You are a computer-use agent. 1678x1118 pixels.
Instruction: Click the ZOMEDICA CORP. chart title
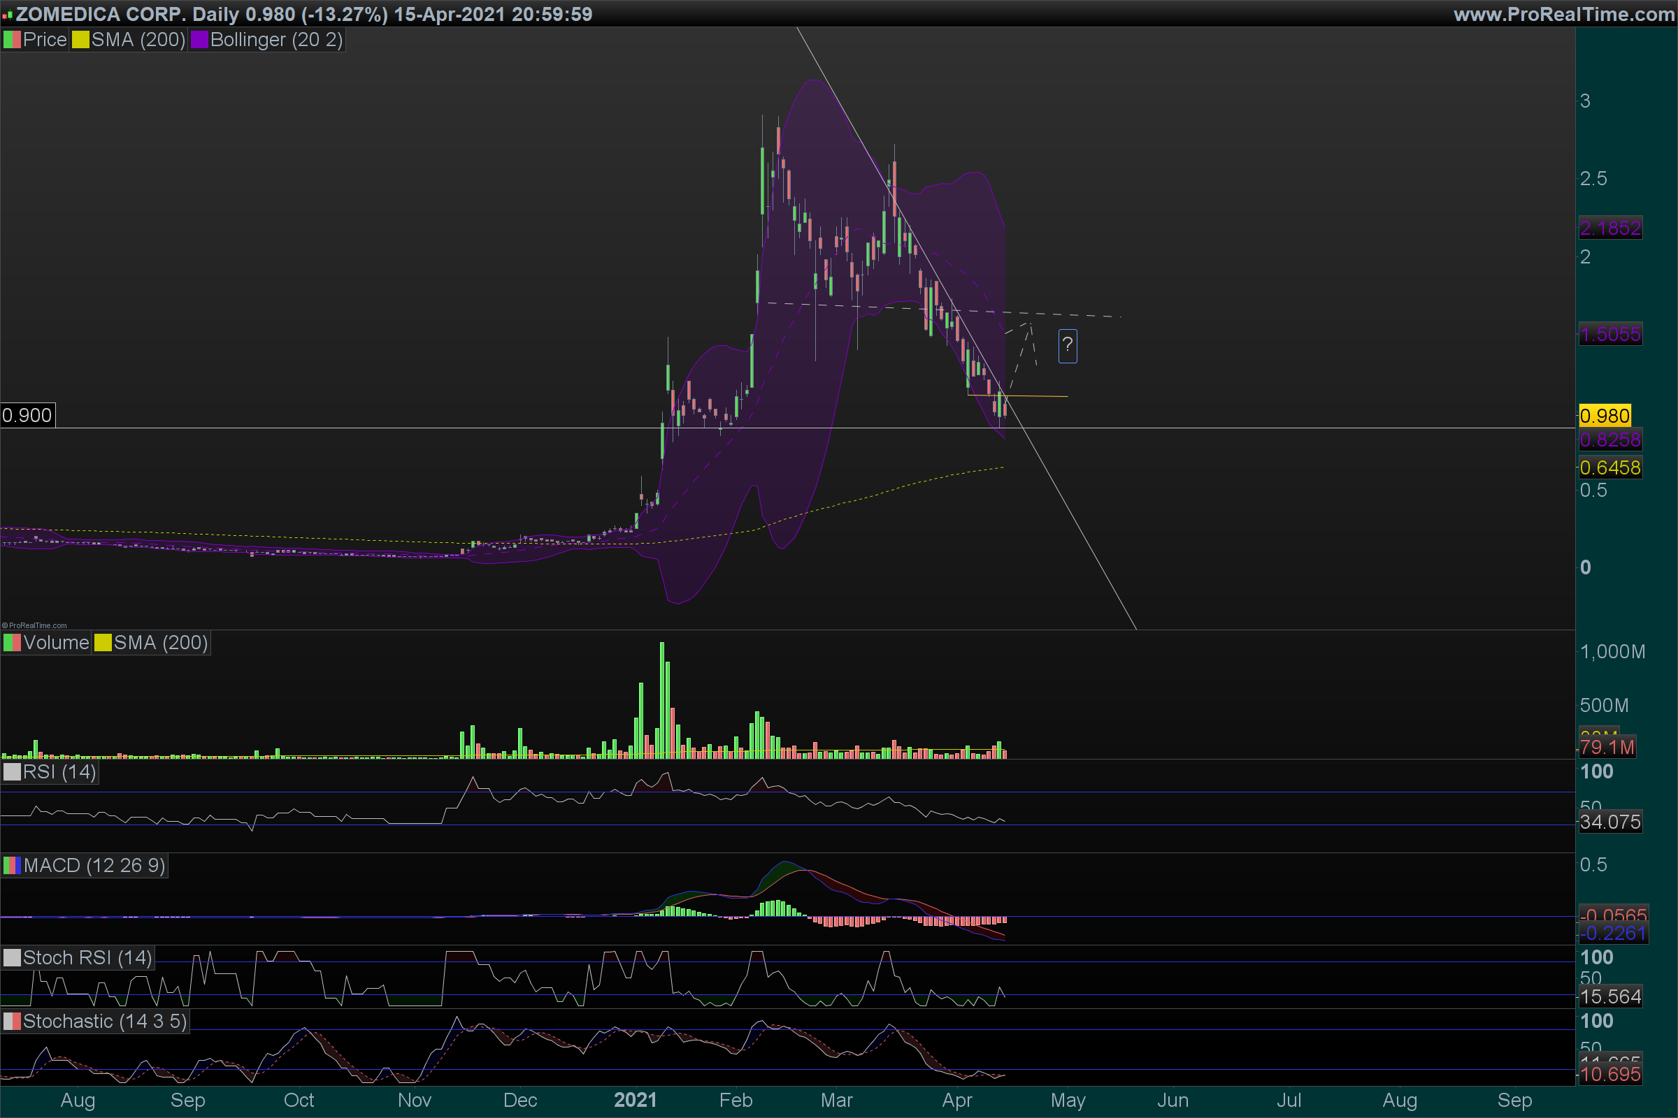[x=100, y=14]
